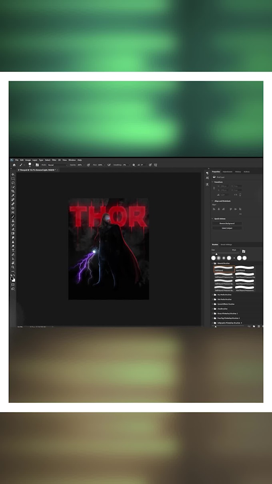The height and width of the screenshot is (484, 272).
Task: Toggle pressure for opacity icon
Action: pyautogui.click(x=88, y=165)
